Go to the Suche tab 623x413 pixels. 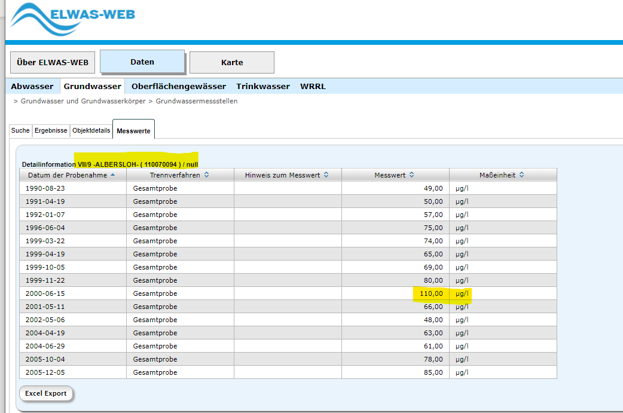[20, 131]
